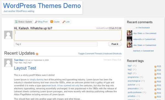Open the tag1 tag link

click(x=130, y=66)
